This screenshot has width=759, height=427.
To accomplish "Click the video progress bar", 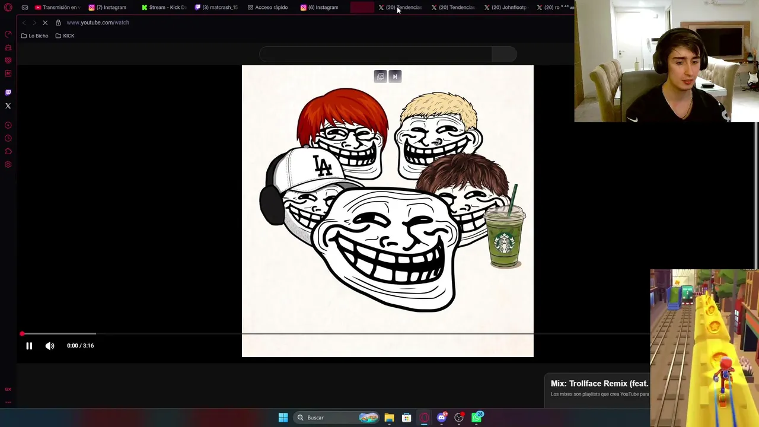I will pos(336,334).
